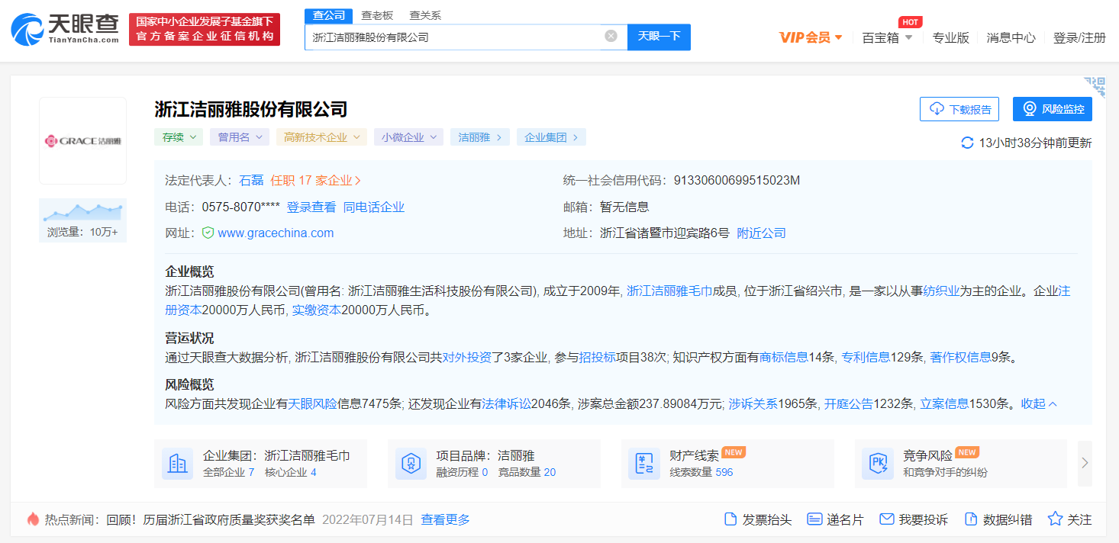Open the 项目品牌 badge icon
Image resolution: width=1119 pixels, height=543 pixels.
411,464
